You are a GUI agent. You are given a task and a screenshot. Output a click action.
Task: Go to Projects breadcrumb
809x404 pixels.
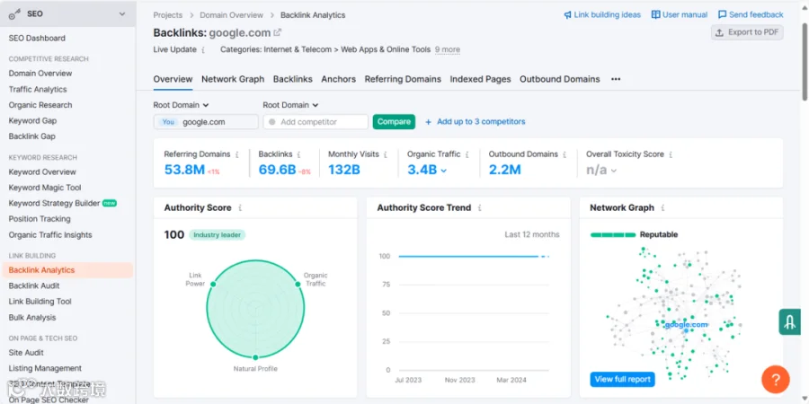coord(168,15)
